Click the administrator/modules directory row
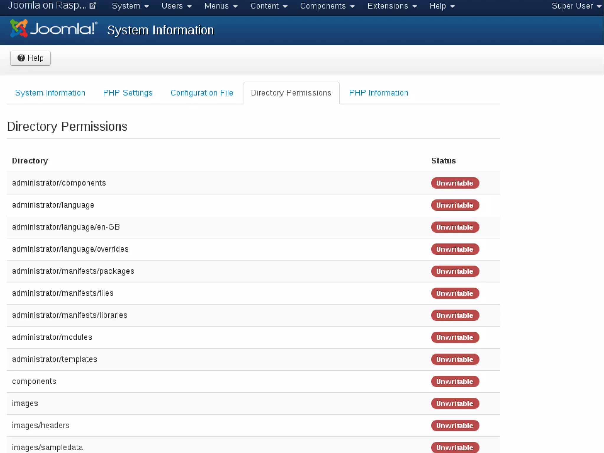Viewport: 604px width, 453px height. point(52,337)
